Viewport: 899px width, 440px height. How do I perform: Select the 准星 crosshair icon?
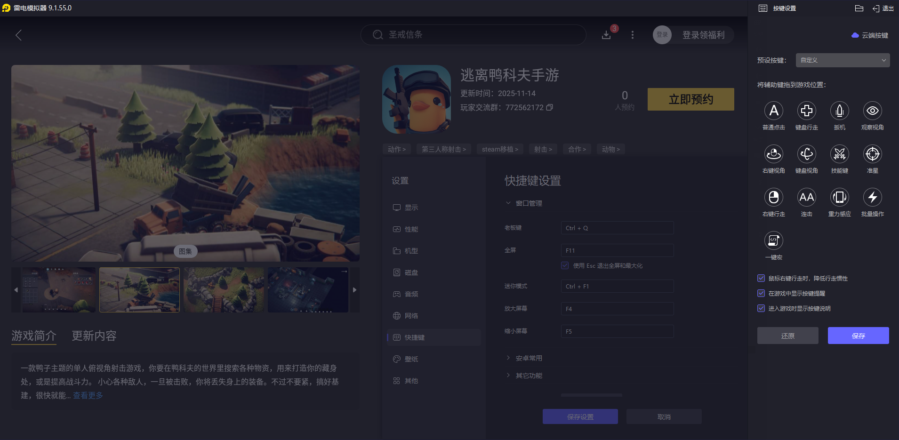[x=872, y=154]
